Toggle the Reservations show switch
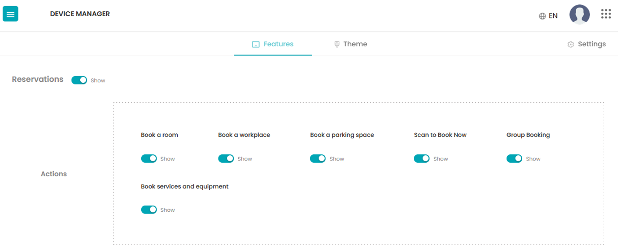 (x=79, y=80)
